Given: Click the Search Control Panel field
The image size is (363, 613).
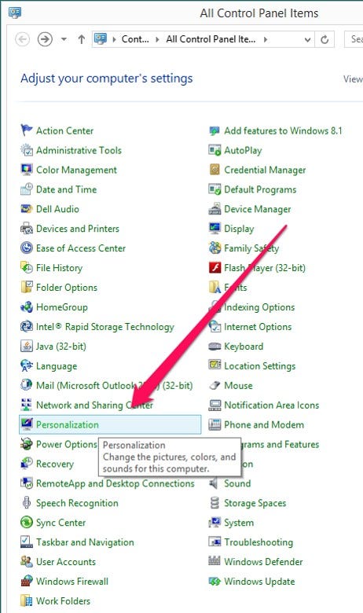Looking at the screenshot, I should [x=354, y=39].
